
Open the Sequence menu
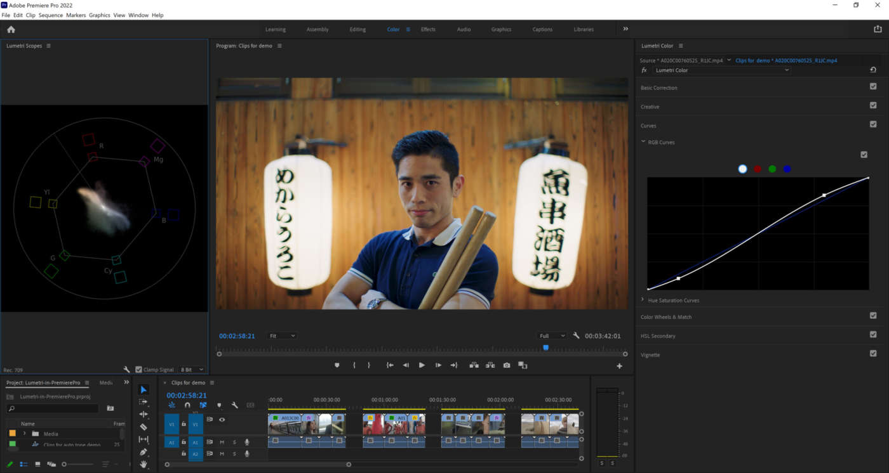click(51, 15)
